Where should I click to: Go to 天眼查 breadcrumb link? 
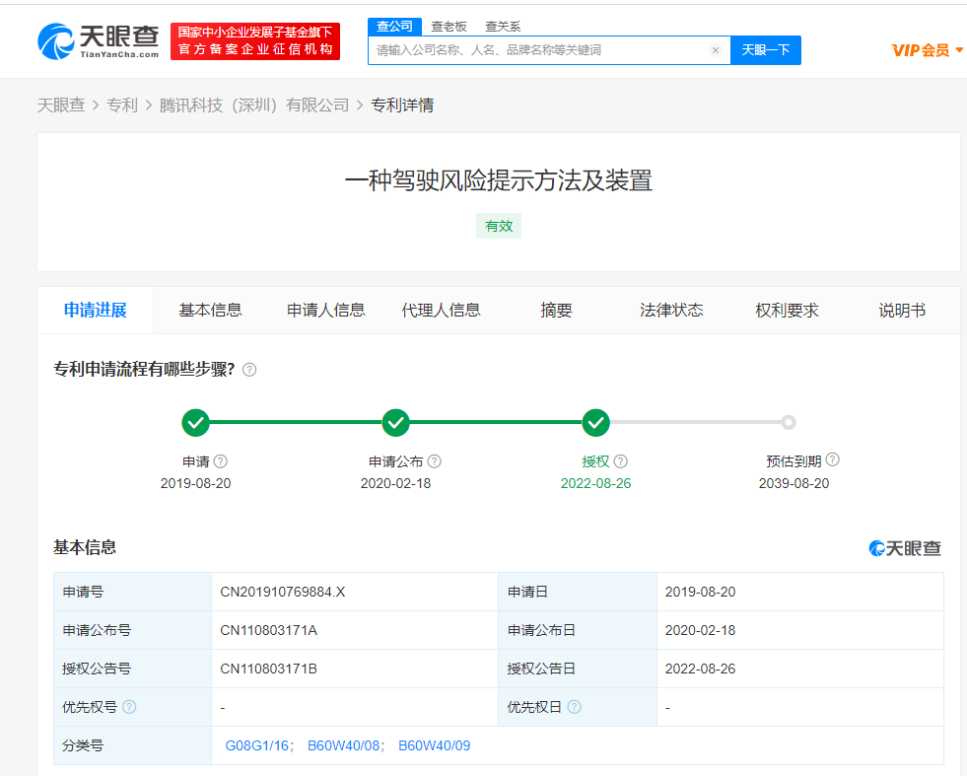[61, 106]
